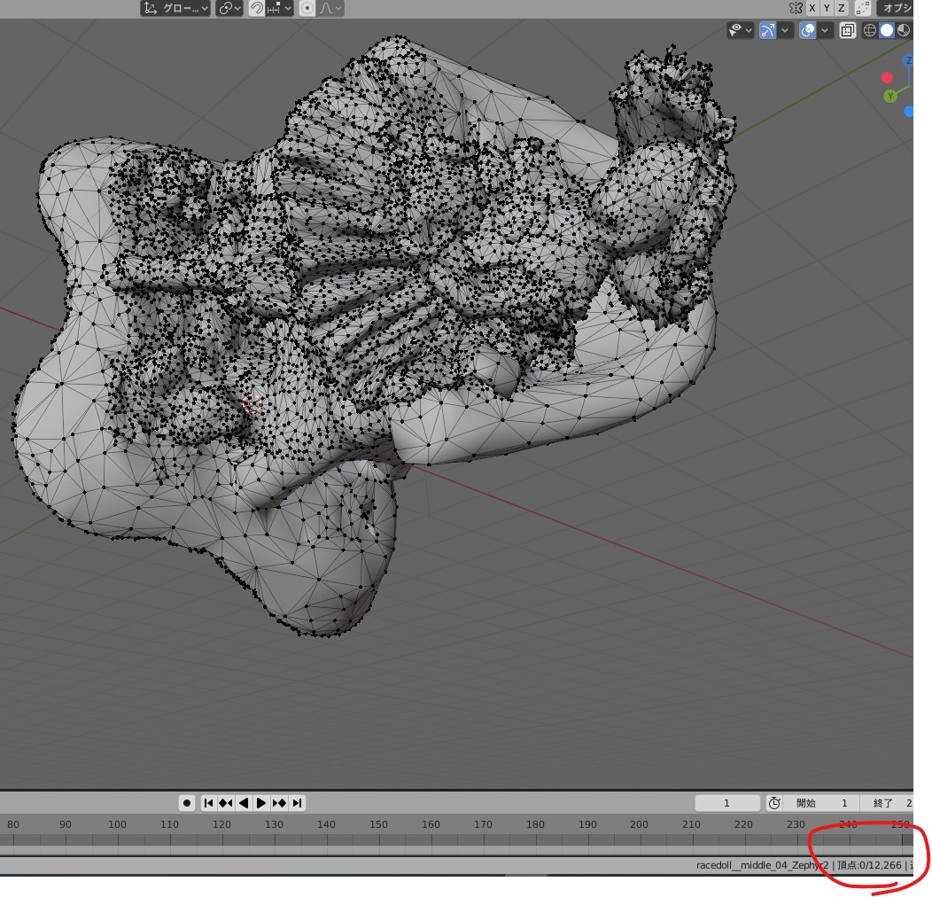
Task: Toggle viewport overlays icon
Action: pos(807,30)
